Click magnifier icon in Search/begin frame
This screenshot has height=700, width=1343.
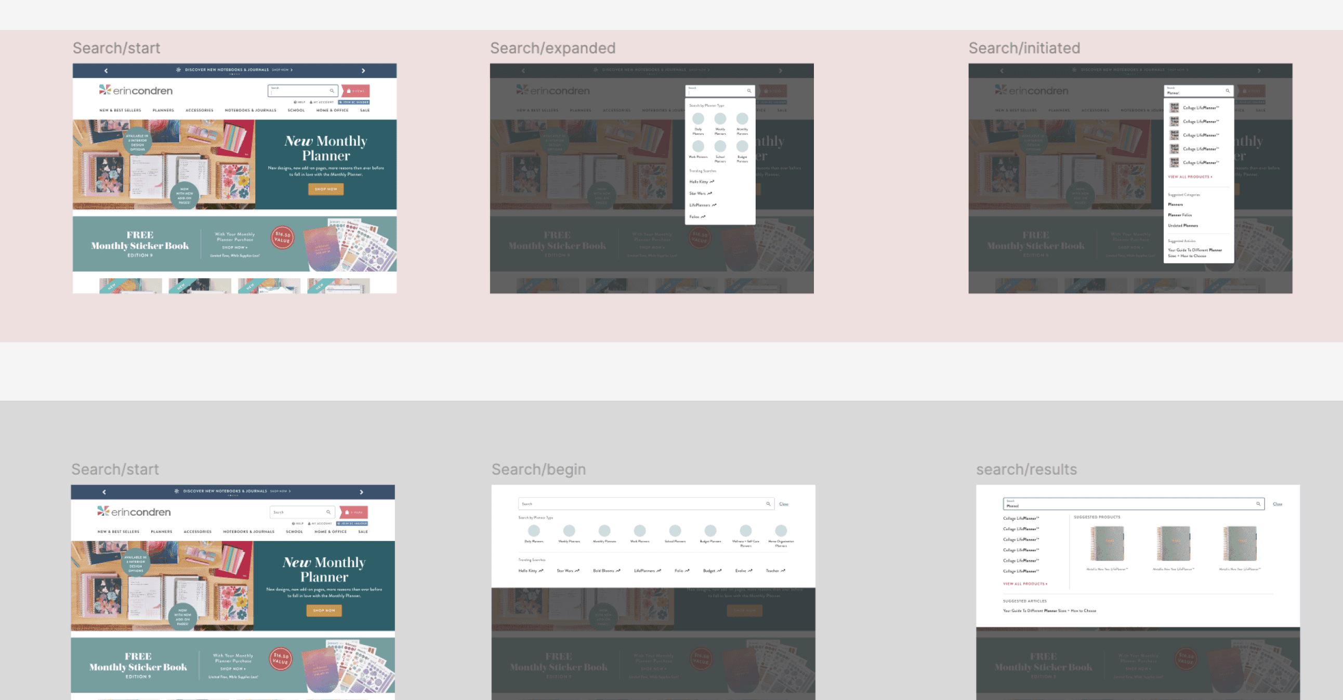(x=768, y=504)
